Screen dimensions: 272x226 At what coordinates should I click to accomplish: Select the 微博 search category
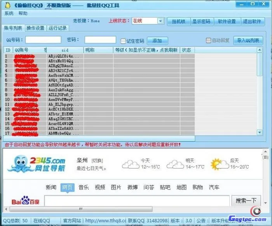click(133, 187)
